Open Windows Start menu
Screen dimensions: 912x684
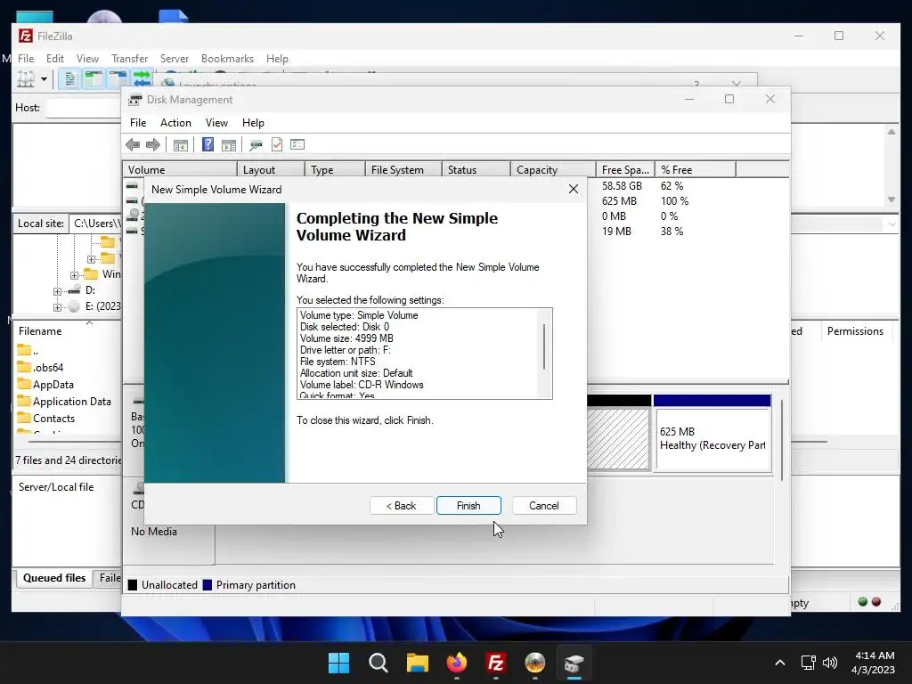[x=338, y=663]
